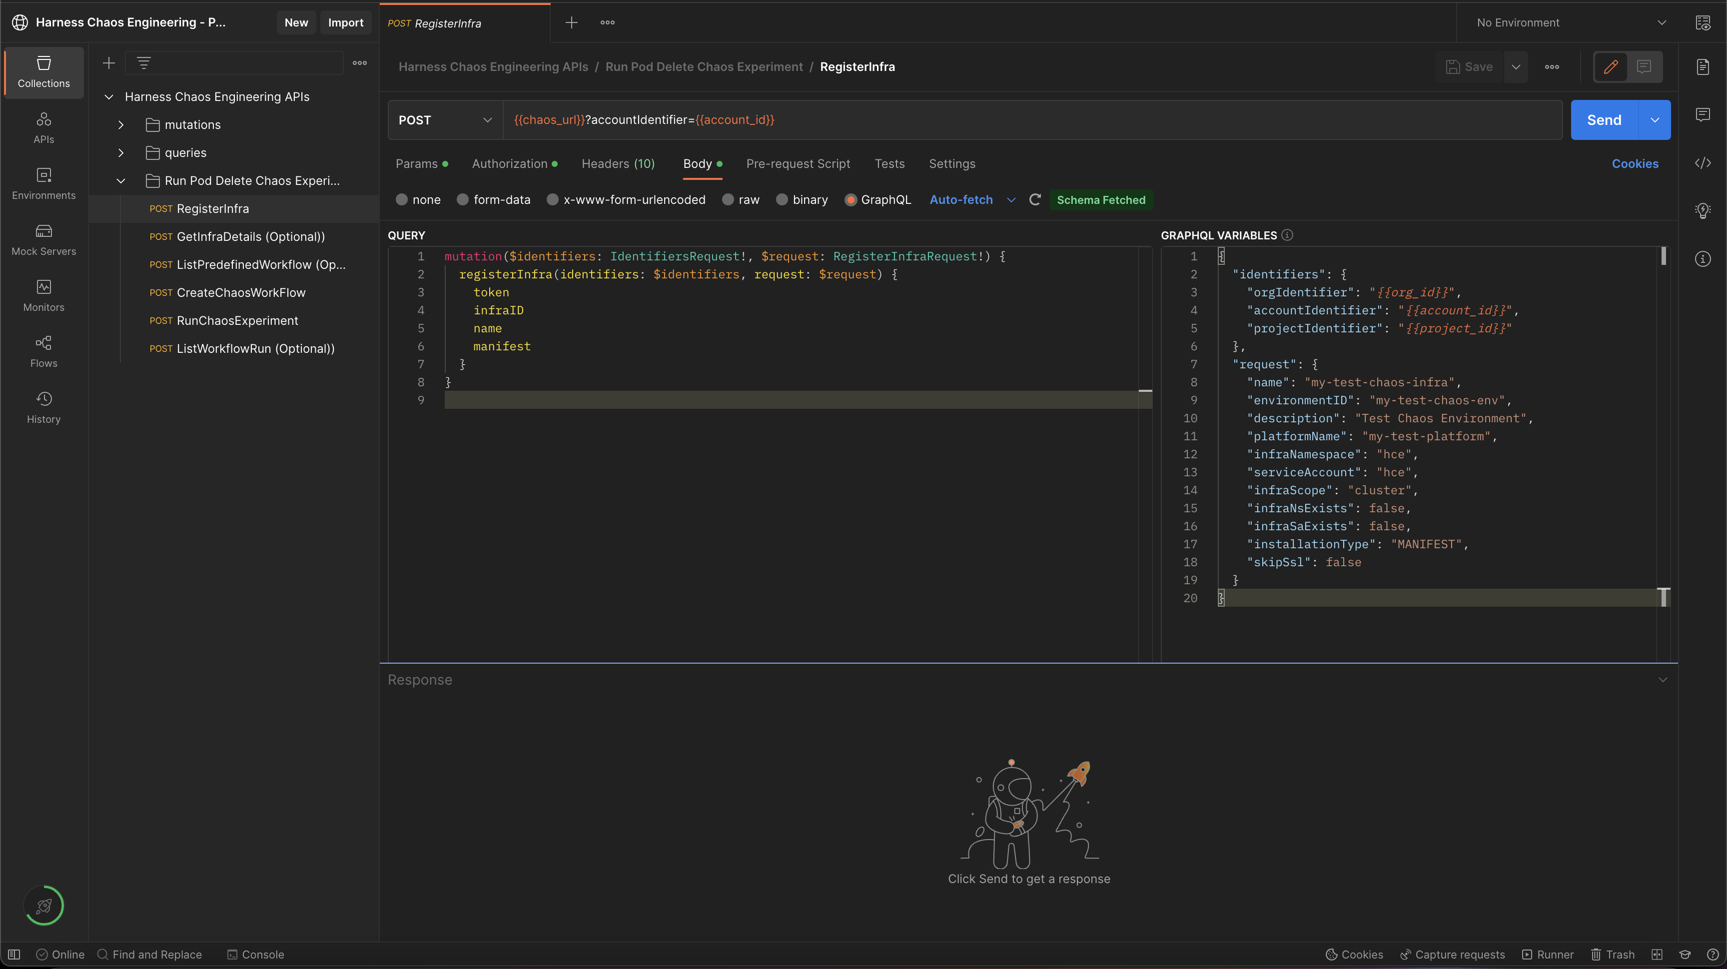
Task: Expand the queries folder
Action: [120, 153]
